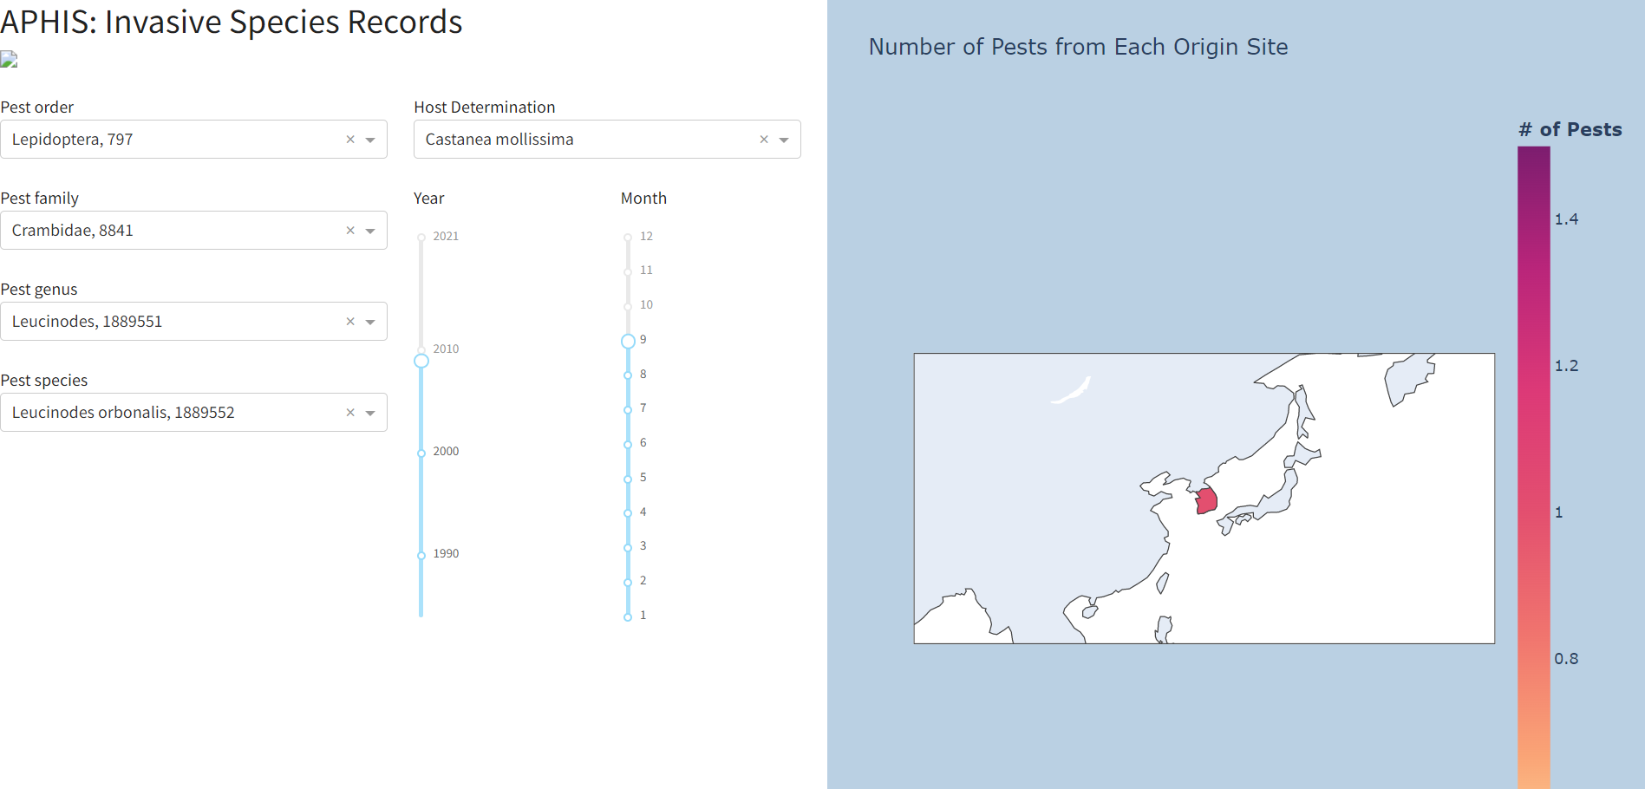
Task: Click the Number of Pests chart title
Action: coord(1078,47)
